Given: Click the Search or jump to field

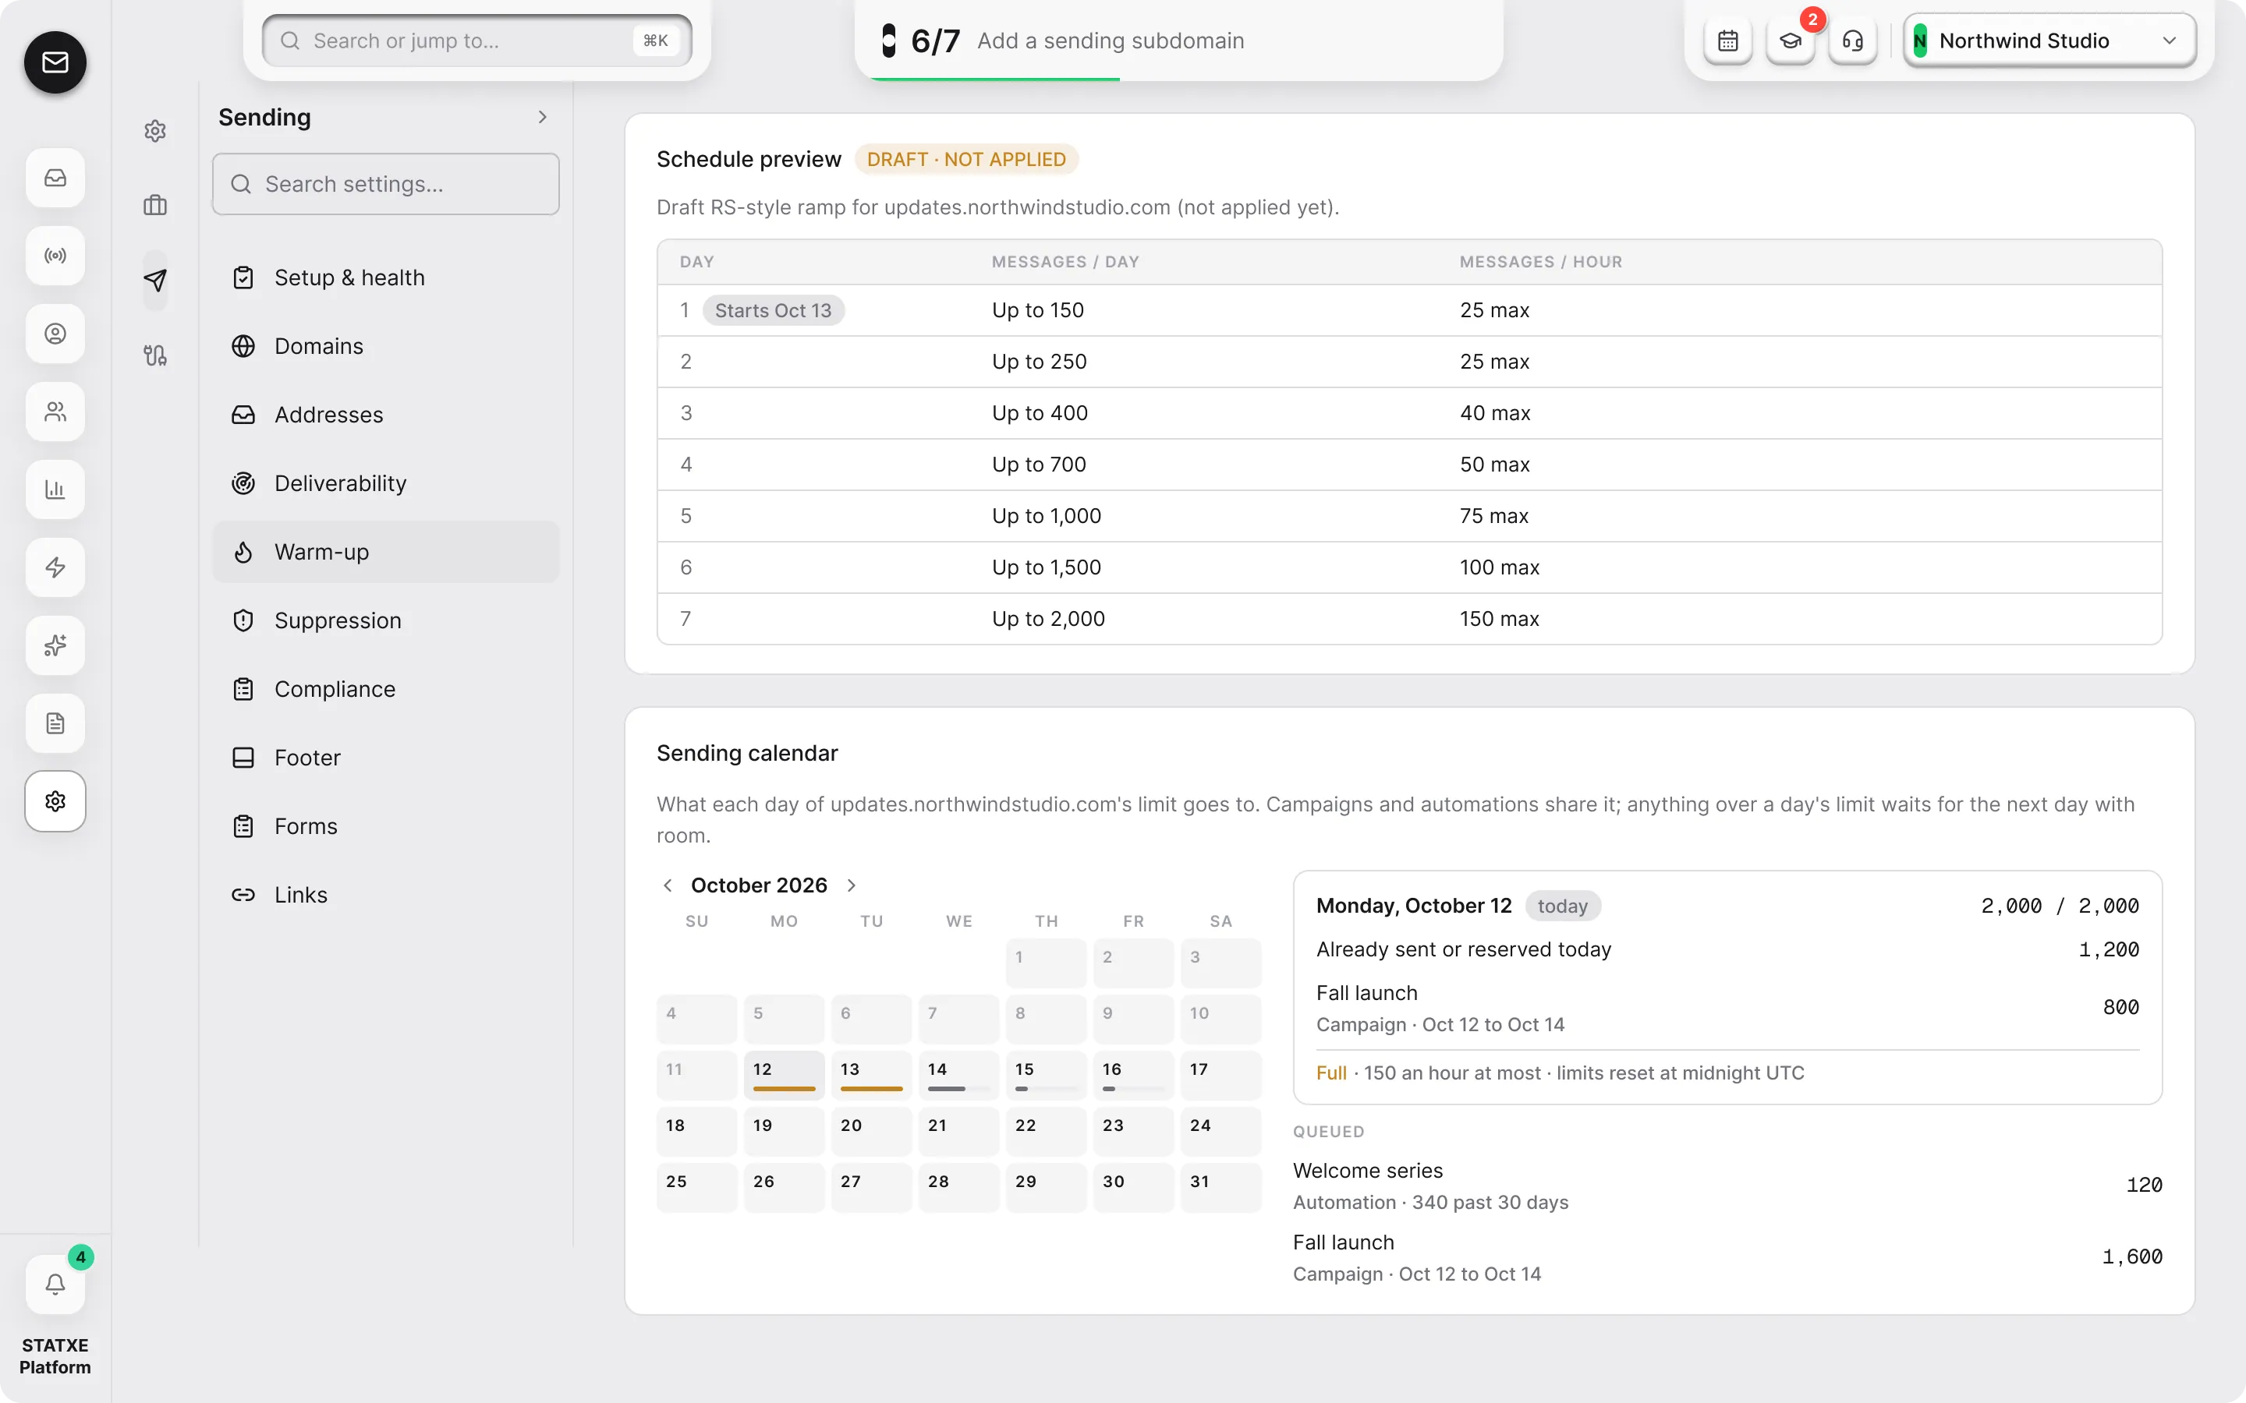Looking at the screenshot, I should (477, 41).
